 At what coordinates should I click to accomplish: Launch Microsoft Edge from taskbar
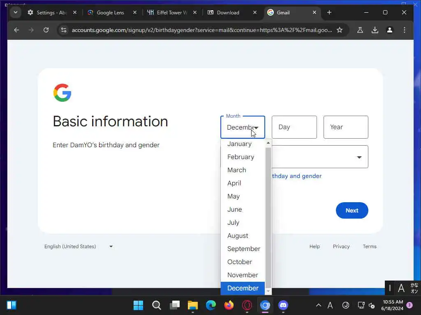pyautogui.click(x=211, y=305)
